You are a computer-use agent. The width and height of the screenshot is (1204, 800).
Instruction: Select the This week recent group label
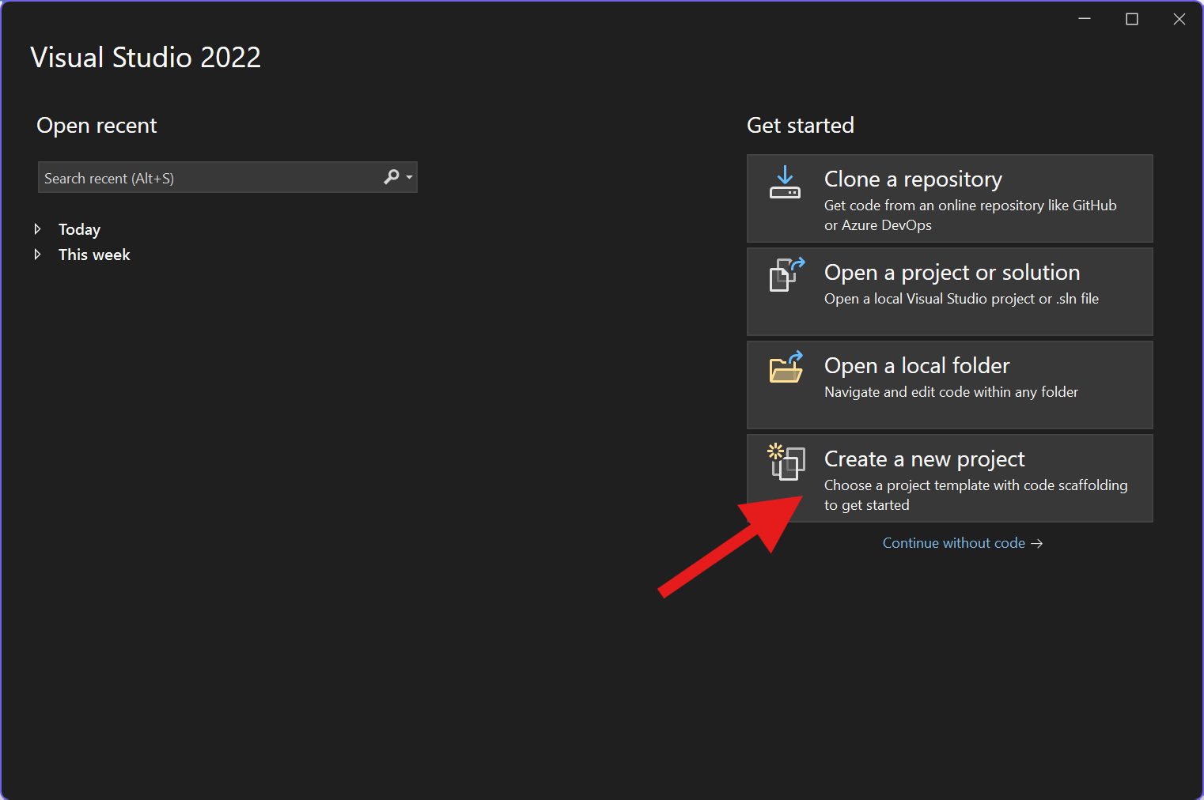click(x=94, y=255)
